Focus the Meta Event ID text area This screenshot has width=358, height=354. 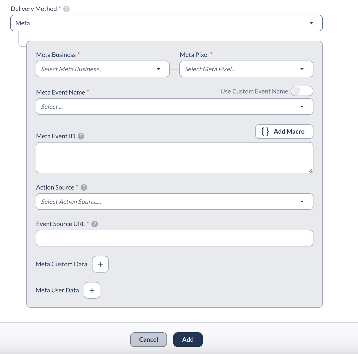(x=175, y=158)
